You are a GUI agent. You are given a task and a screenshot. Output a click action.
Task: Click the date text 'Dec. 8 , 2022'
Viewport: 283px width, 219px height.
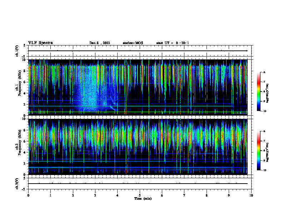[x=100, y=43]
